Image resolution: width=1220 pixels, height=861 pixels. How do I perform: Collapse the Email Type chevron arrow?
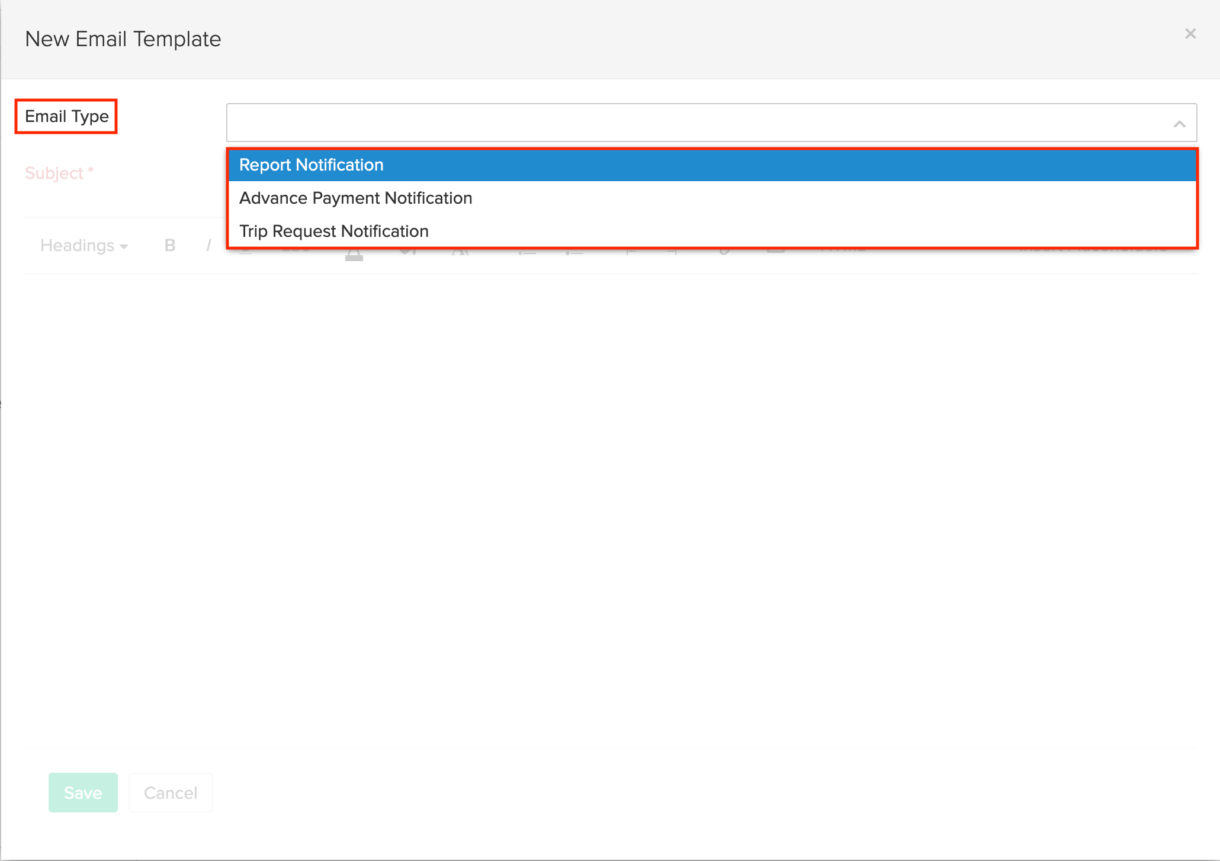(1179, 124)
